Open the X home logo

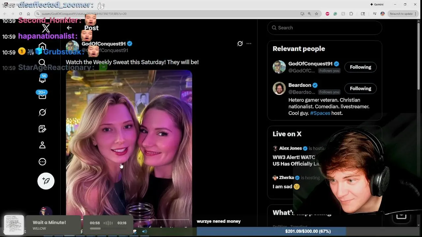point(46,28)
